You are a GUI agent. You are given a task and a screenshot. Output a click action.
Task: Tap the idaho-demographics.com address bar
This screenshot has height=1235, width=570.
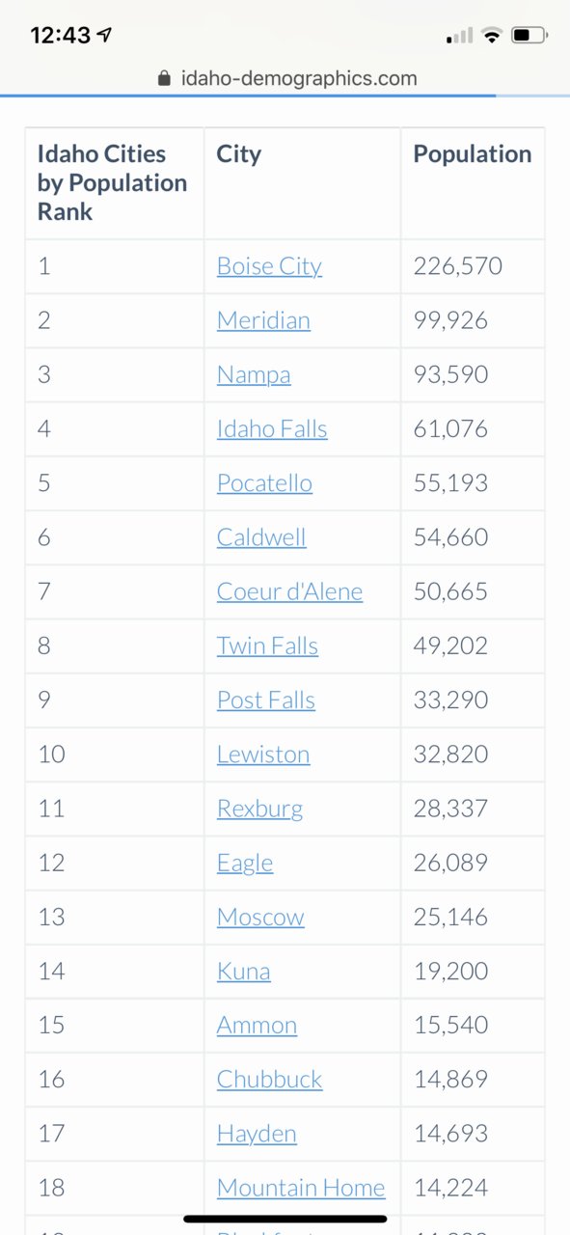[287, 79]
